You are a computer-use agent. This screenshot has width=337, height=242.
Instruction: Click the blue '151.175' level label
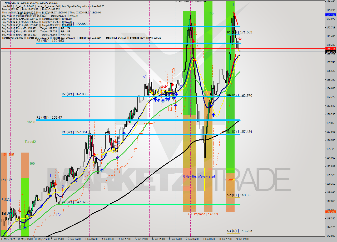(6, 180)
